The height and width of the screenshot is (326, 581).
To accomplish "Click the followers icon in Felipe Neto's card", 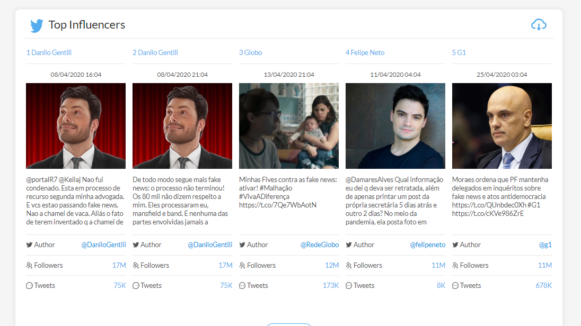I will [348, 265].
